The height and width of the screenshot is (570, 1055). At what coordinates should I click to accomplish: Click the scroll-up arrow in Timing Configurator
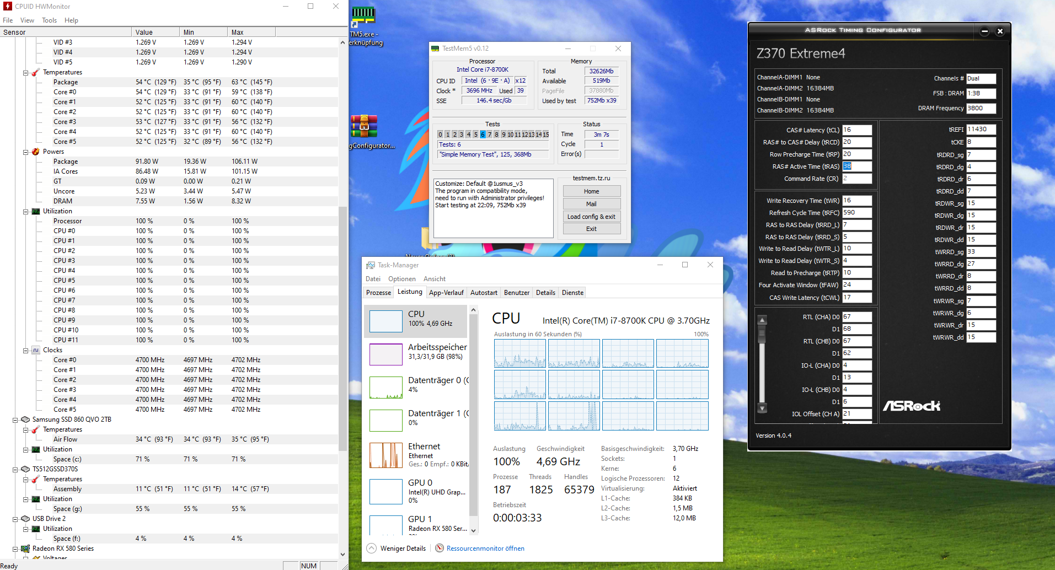[762, 320]
